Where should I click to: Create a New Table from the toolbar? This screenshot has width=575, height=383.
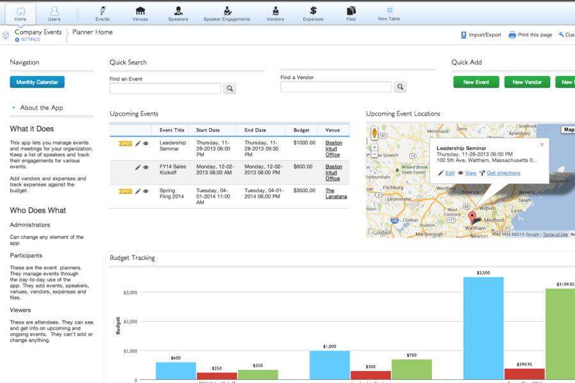(x=388, y=13)
